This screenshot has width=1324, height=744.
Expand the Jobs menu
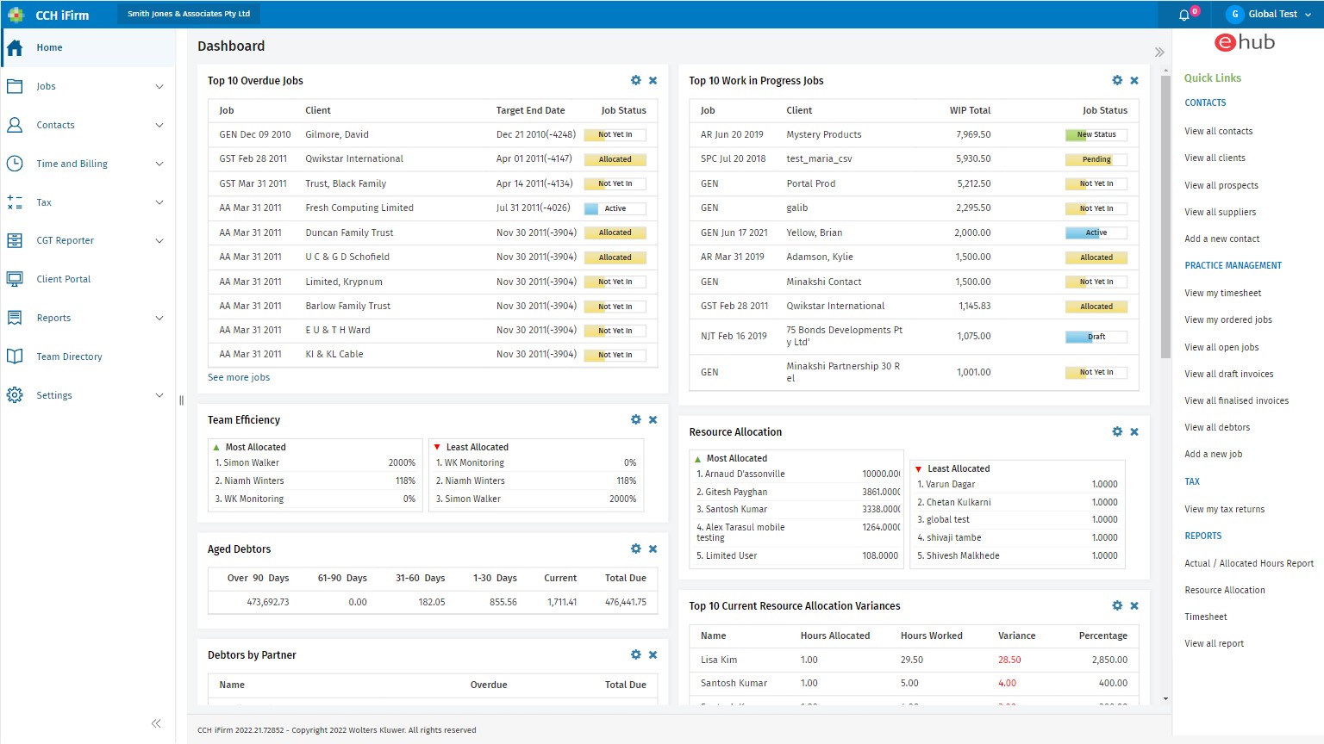(x=47, y=86)
